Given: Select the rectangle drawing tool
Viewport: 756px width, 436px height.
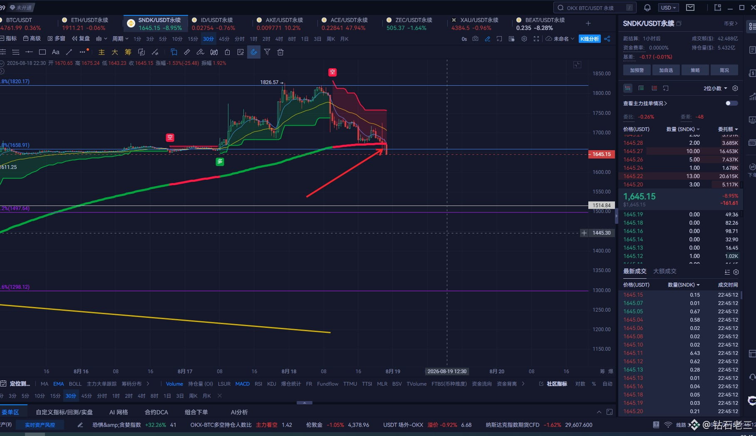Looking at the screenshot, I should [x=42, y=52].
